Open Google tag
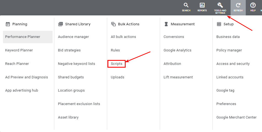Viewport: 262px width, 132px height. pyautogui.click(x=225, y=90)
